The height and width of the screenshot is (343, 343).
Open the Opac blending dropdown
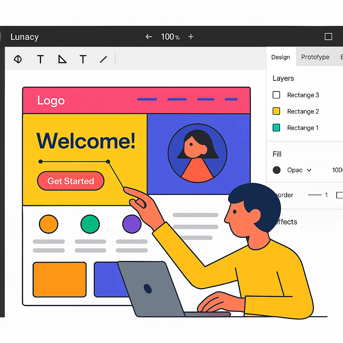(x=309, y=170)
